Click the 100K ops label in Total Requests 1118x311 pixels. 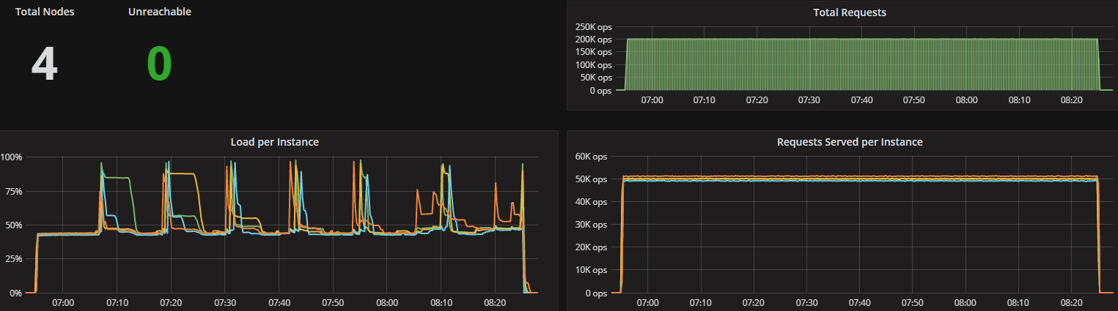coord(594,65)
